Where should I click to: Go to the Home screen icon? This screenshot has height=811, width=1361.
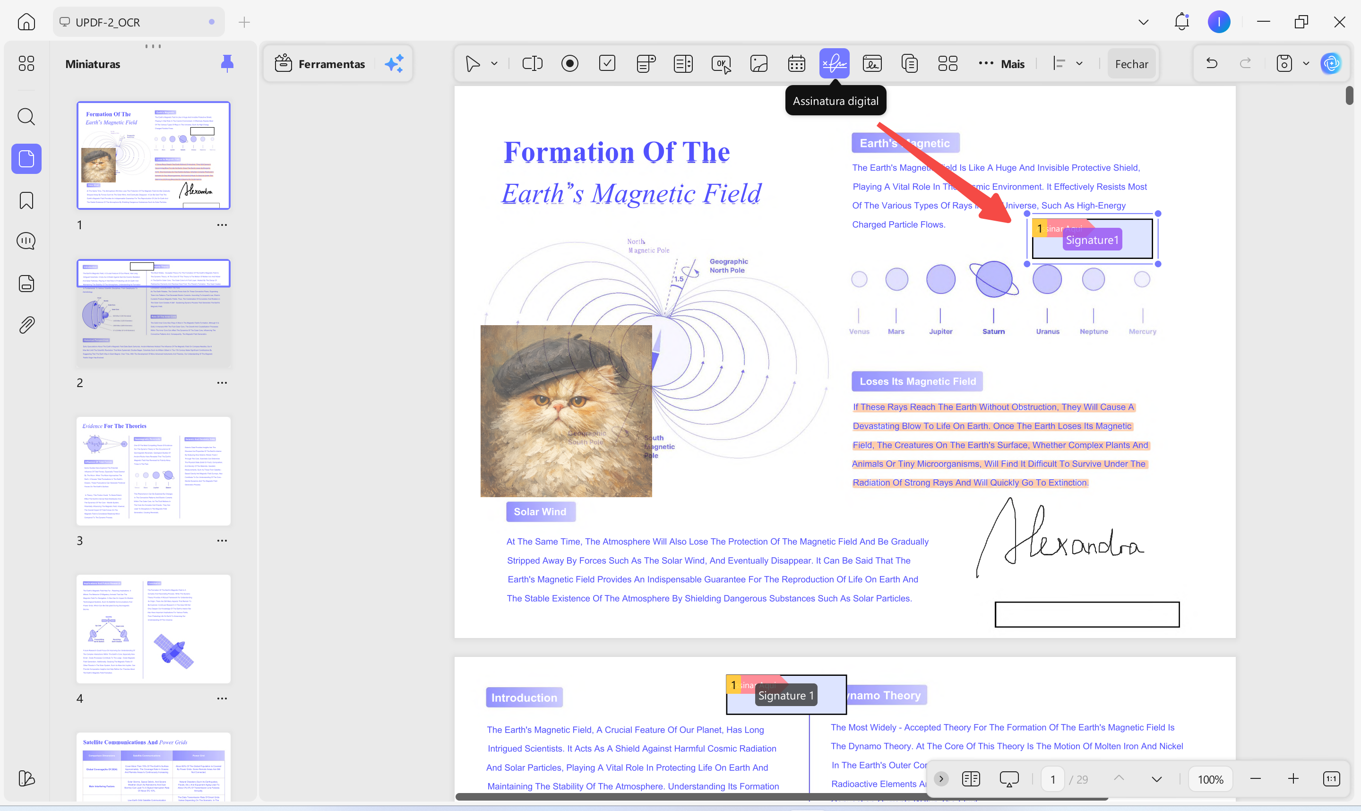[x=26, y=22]
